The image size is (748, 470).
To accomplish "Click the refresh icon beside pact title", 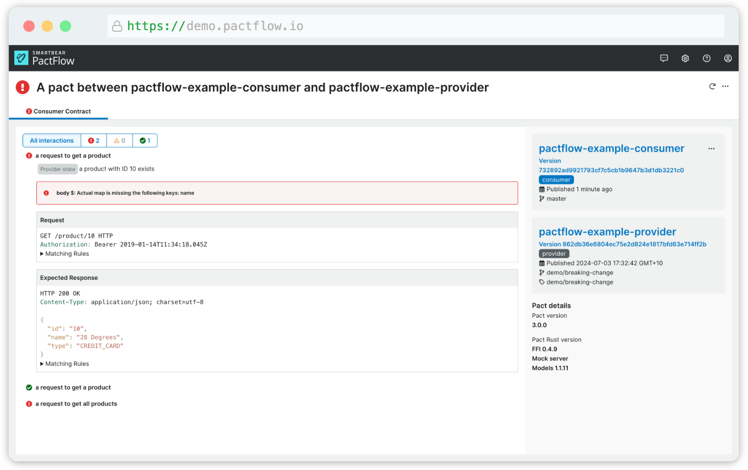I will tap(712, 86).
